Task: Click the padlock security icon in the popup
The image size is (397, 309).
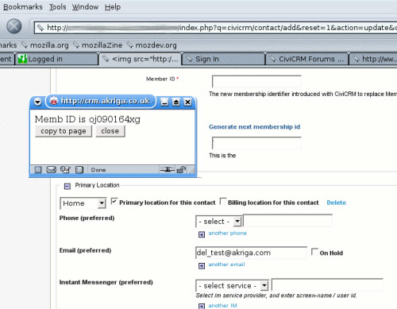Action: tap(181, 169)
